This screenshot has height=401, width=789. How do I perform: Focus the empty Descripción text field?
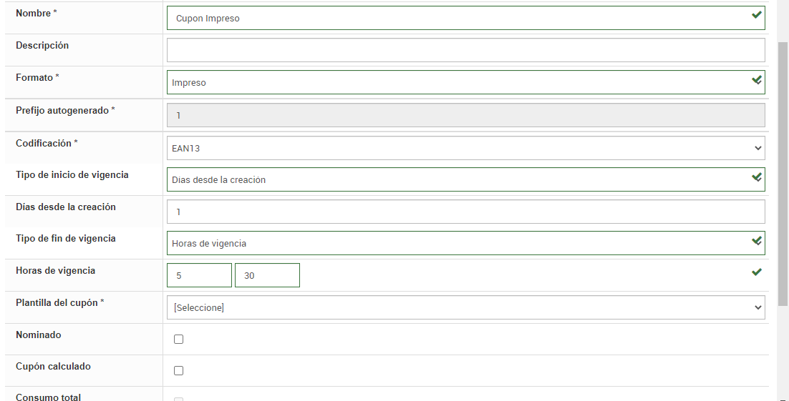465,50
